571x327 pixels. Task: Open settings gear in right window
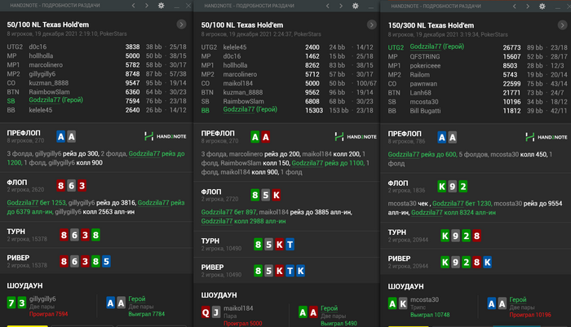point(542,7)
